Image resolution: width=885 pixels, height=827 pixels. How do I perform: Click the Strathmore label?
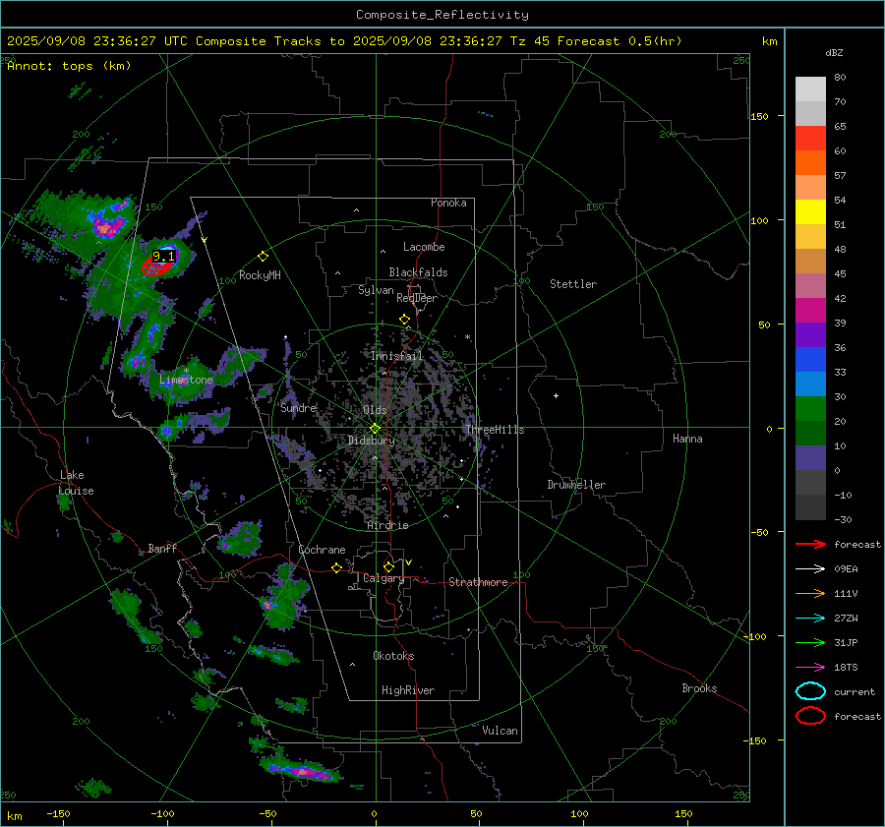(x=478, y=582)
